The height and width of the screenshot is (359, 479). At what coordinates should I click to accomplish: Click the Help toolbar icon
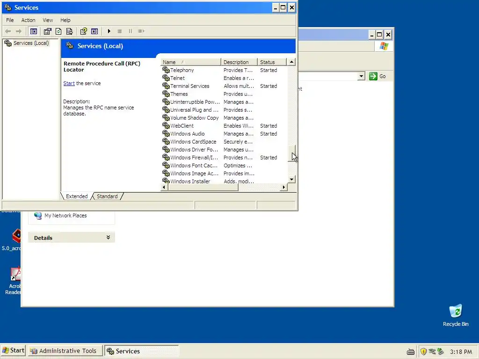[83, 31]
